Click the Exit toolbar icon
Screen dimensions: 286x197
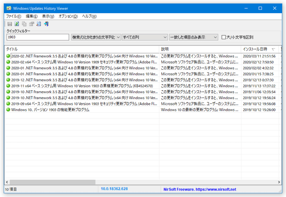[x=46, y=24]
